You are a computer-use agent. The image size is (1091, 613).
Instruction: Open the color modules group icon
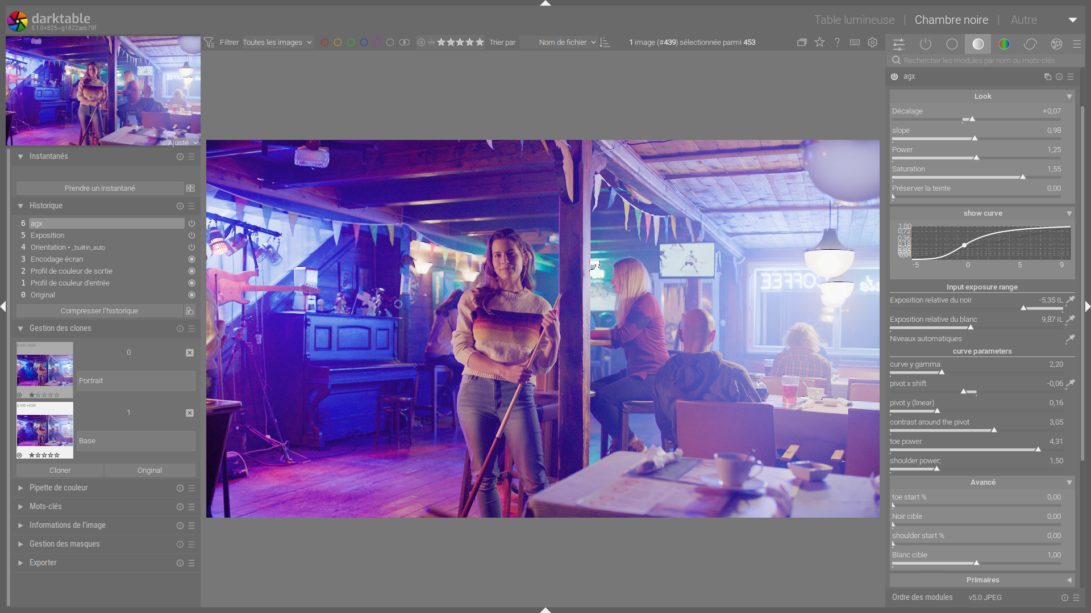point(1004,44)
